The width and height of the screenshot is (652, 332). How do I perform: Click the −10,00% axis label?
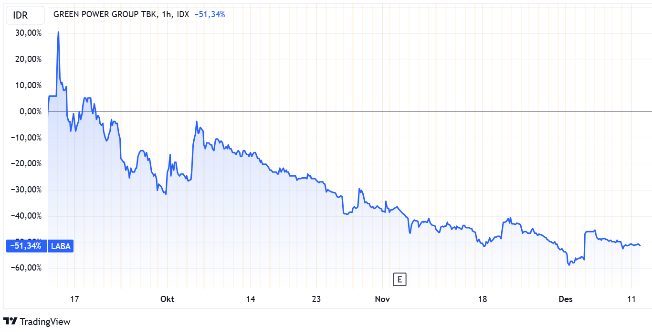point(27,138)
